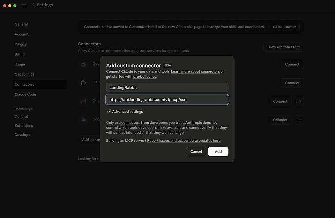Click the Google Drive connector icon
The width and height of the screenshot is (335, 218).
click(83, 64)
